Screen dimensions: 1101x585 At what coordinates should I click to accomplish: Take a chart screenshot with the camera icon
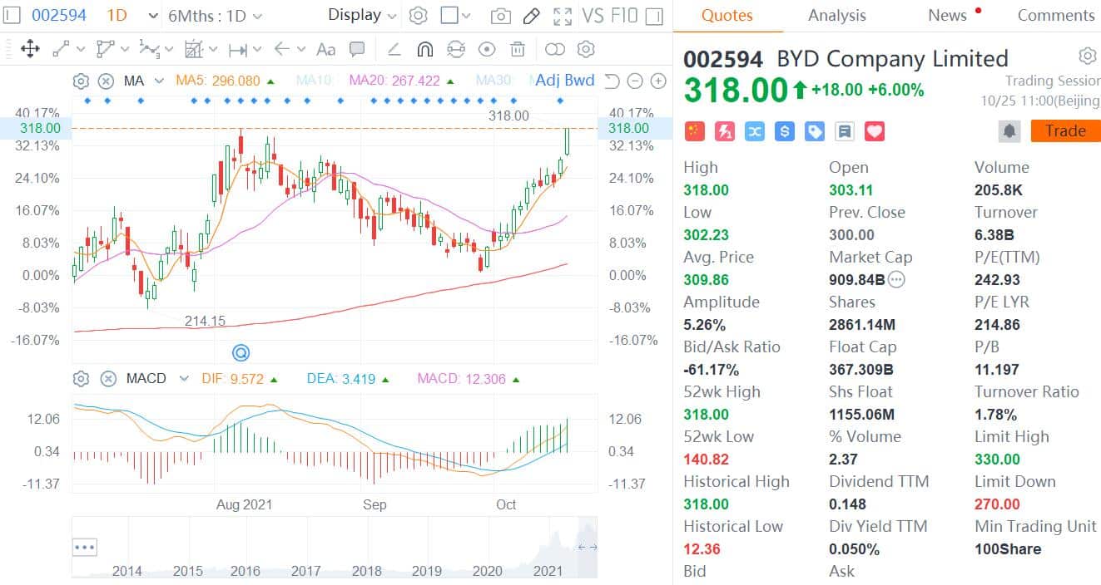[499, 16]
